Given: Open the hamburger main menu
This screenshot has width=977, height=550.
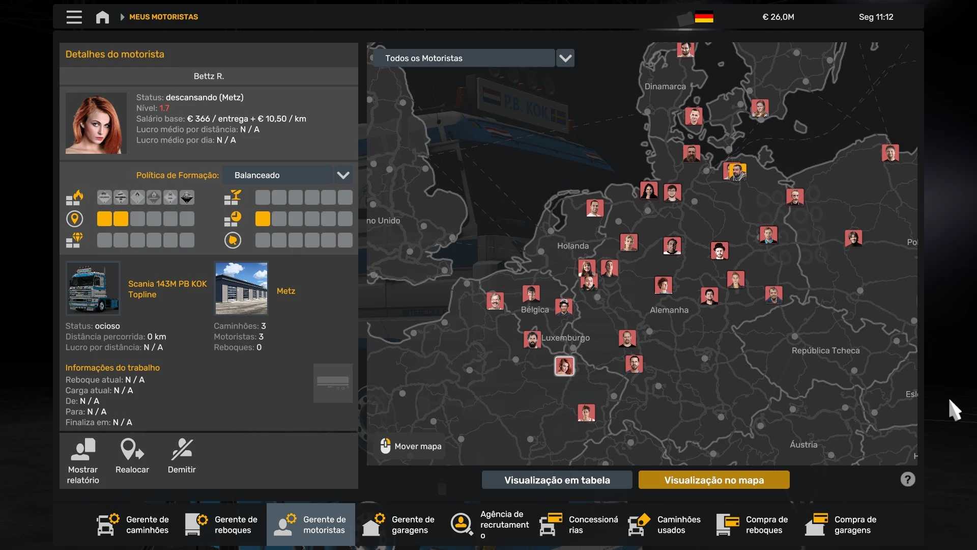Looking at the screenshot, I should [74, 17].
